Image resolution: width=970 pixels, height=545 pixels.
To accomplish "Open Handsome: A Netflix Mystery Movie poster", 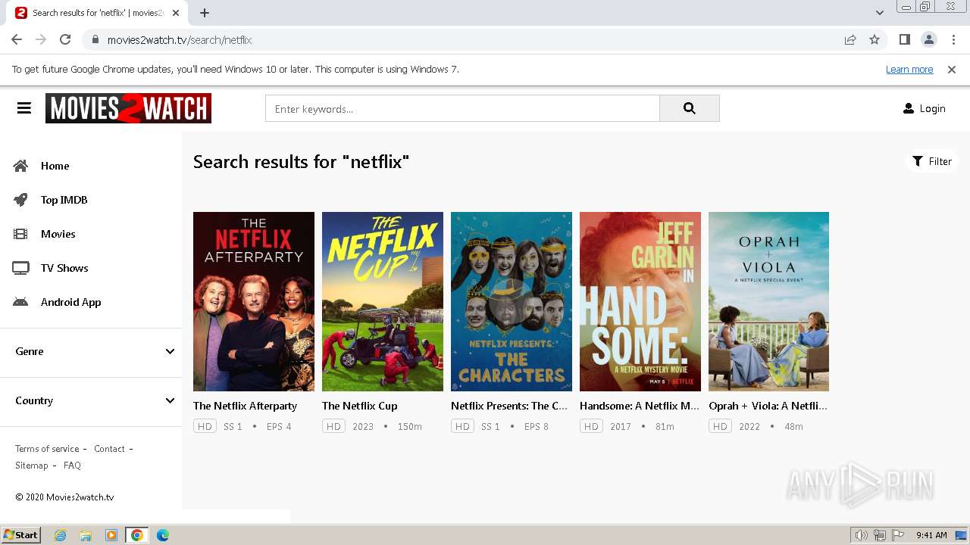I will point(640,301).
